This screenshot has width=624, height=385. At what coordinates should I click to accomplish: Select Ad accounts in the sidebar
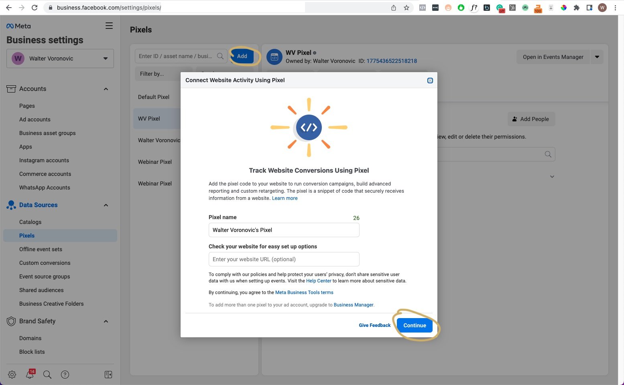tap(35, 119)
